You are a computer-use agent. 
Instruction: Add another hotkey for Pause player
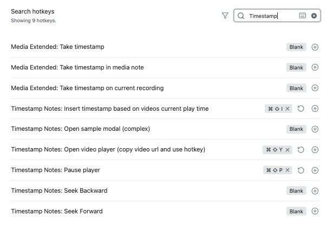click(315, 170)
